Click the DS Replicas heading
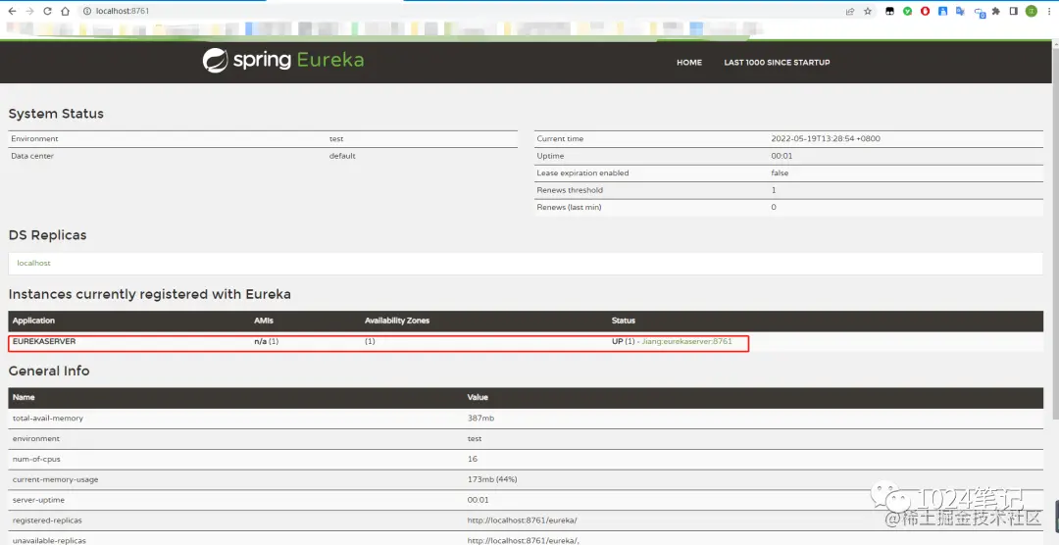 tap(47, 235)
